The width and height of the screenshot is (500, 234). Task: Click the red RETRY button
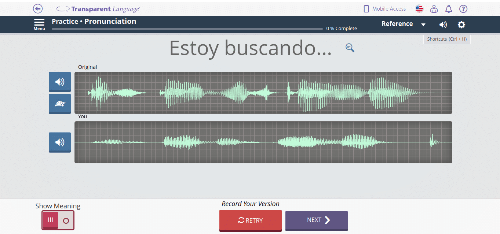pos(251,220)
